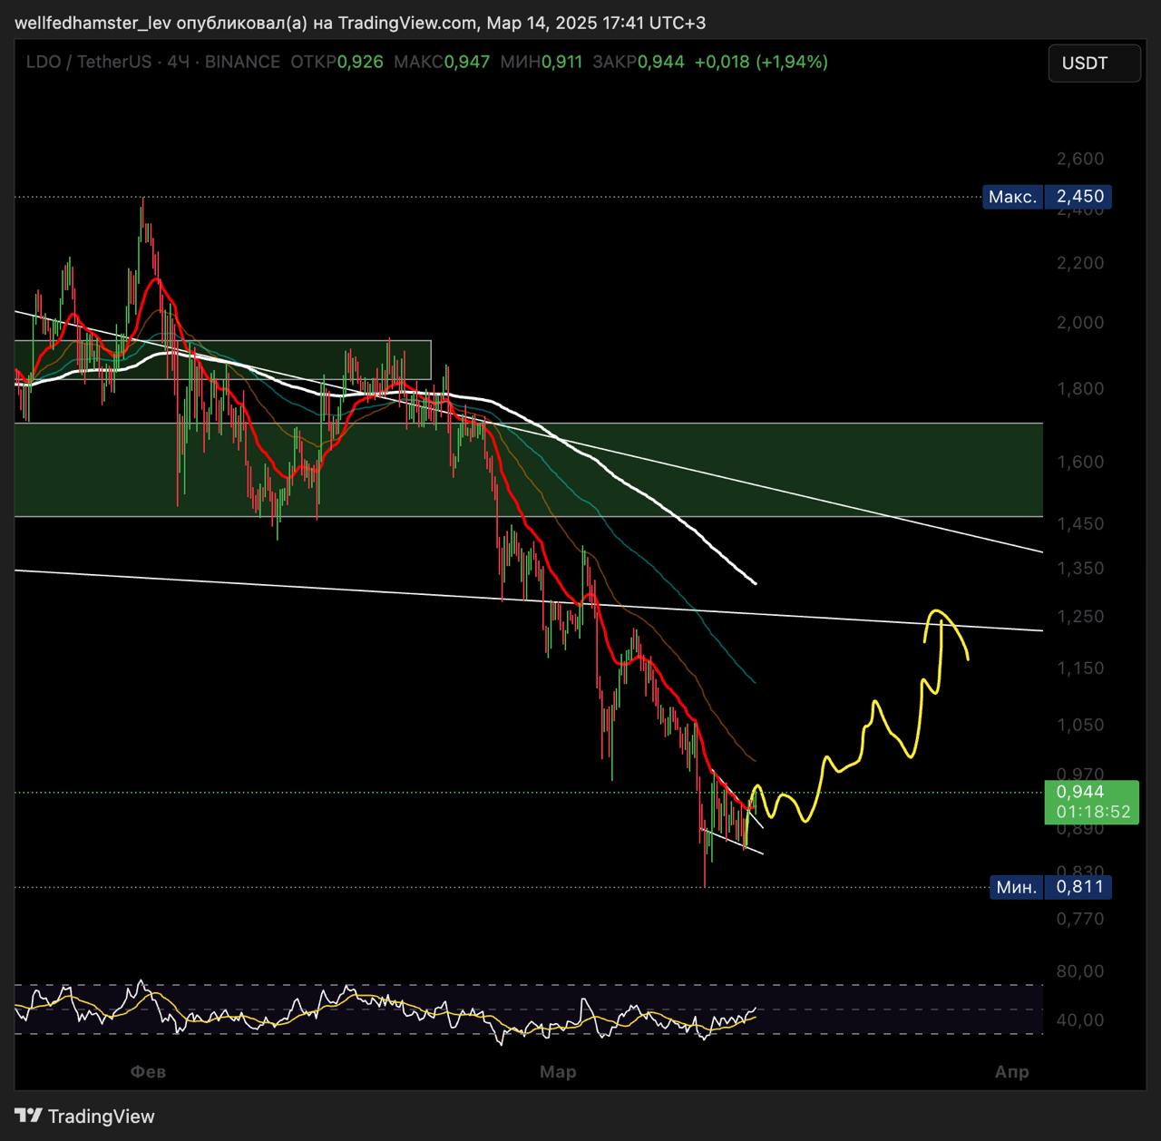Click the 1,450 price axis label

pos(1080,523)
